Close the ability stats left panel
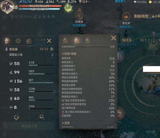160x138 pixels. click(x=49, y=41)
